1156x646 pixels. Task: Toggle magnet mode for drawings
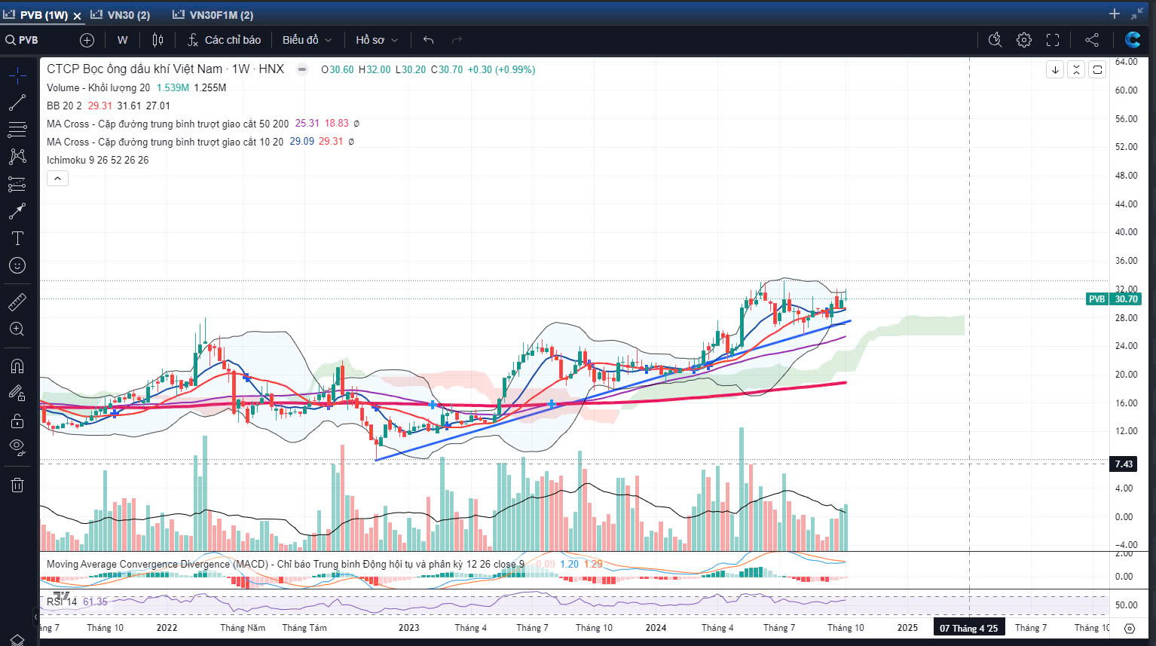[x=17, y=366]
